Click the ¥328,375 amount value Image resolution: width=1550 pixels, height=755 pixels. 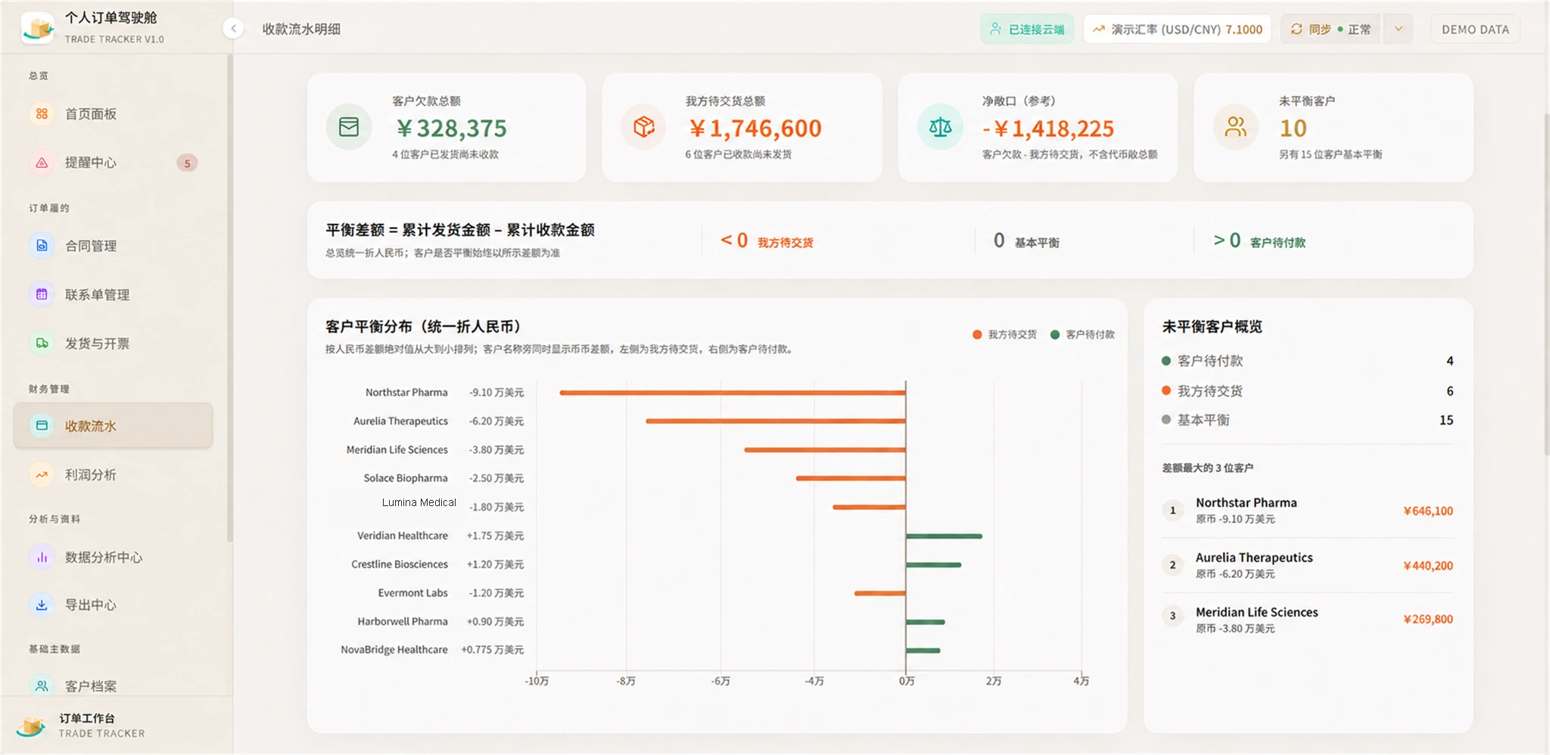tap(451, 129)
